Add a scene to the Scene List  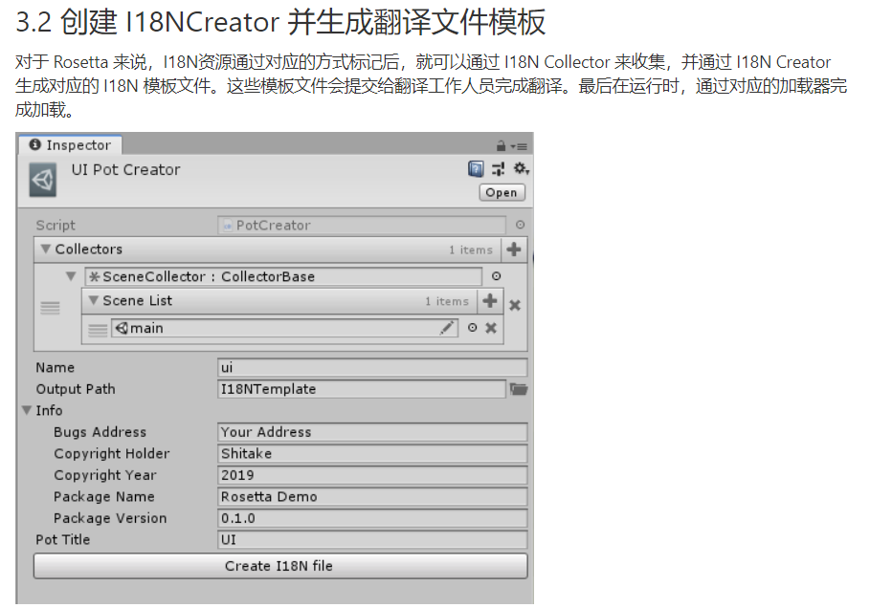(x=489, y=301)
